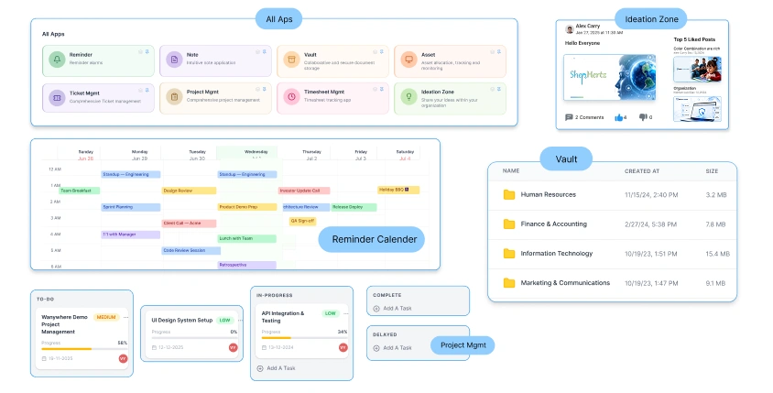Click progress bar on UI Design System card
This screenshot has height=393, width=773.
194,338
